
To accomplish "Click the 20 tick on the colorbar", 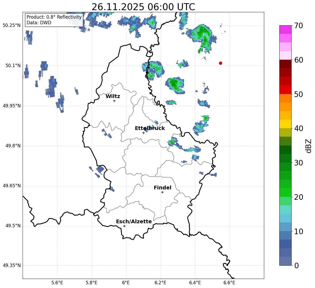I will 299,197.
